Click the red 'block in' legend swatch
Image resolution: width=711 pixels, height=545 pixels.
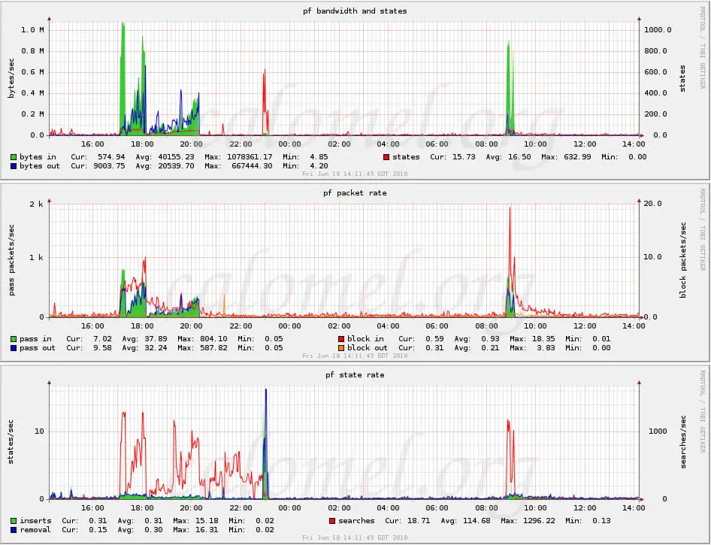coord(341,339)
